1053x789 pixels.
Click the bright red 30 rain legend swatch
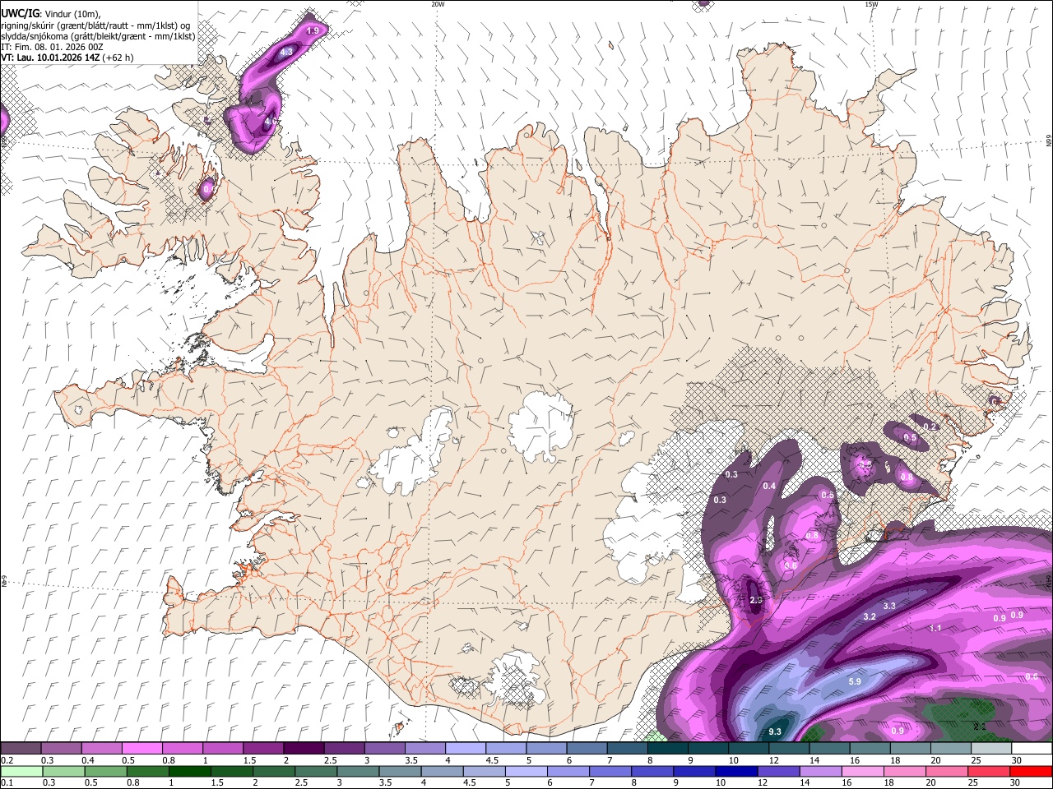(x=1030, y=771)
